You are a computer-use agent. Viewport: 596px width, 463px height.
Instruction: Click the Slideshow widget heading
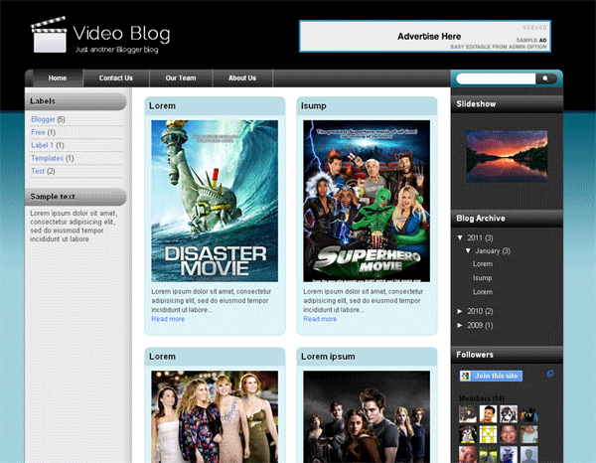(x=476, y=103)
